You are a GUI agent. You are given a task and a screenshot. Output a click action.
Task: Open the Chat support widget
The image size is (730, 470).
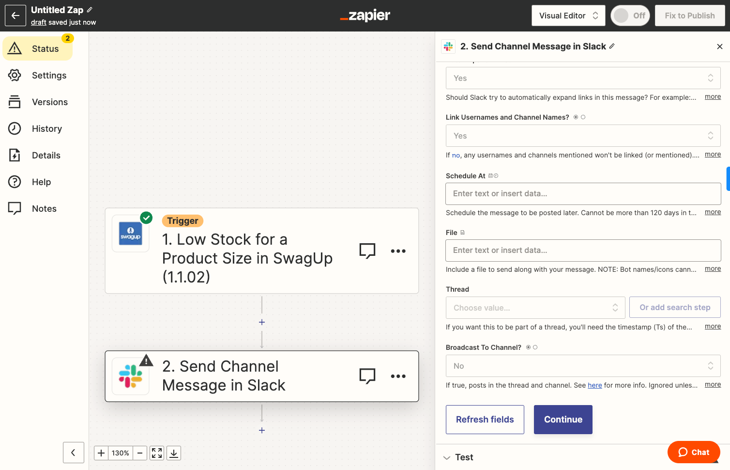[x=694, y=452]
